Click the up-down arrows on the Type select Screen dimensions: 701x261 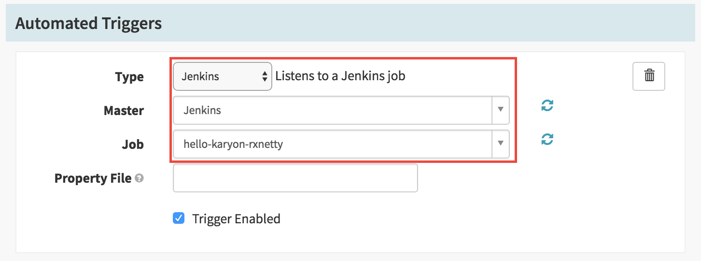click(x=265, y=76)
